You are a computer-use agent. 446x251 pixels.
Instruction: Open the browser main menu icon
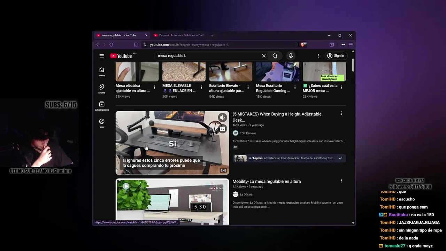(351, 45)
